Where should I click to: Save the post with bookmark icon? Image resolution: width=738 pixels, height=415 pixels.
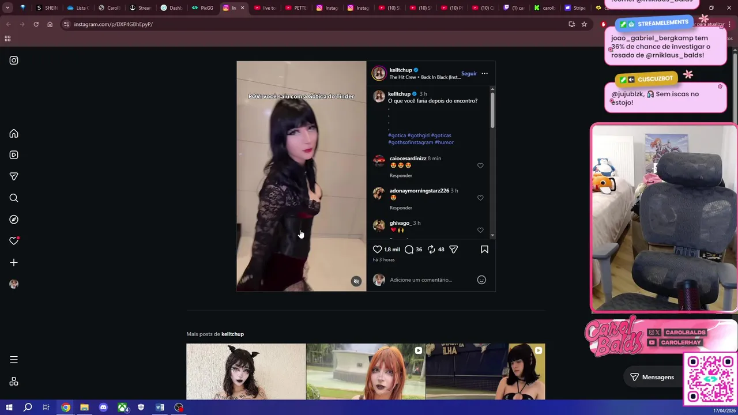[484, 250]
